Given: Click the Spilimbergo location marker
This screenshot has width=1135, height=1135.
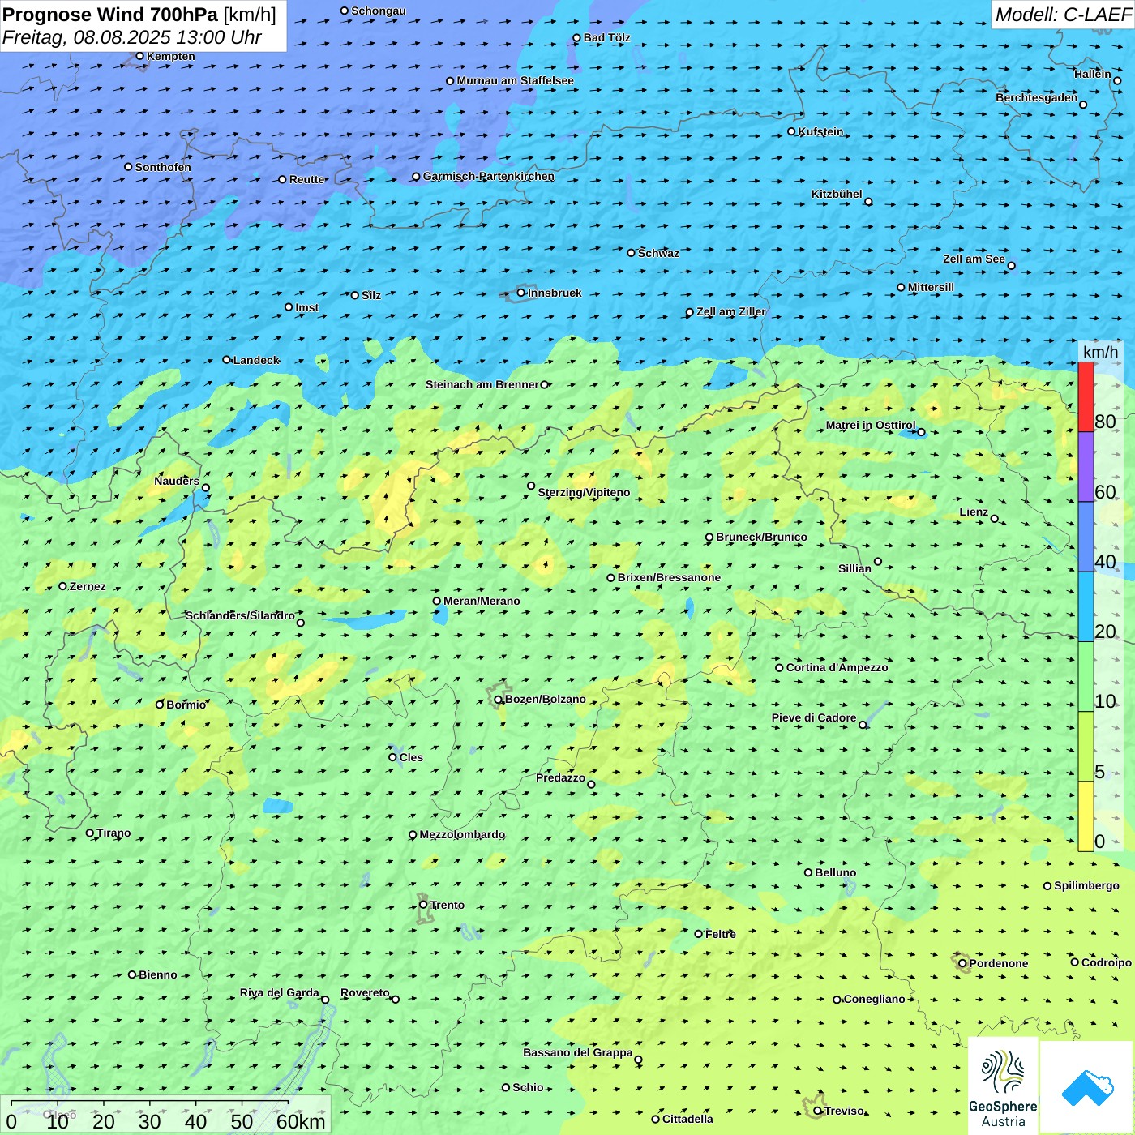Looking at the screenshot, I should pos(1047,886).
